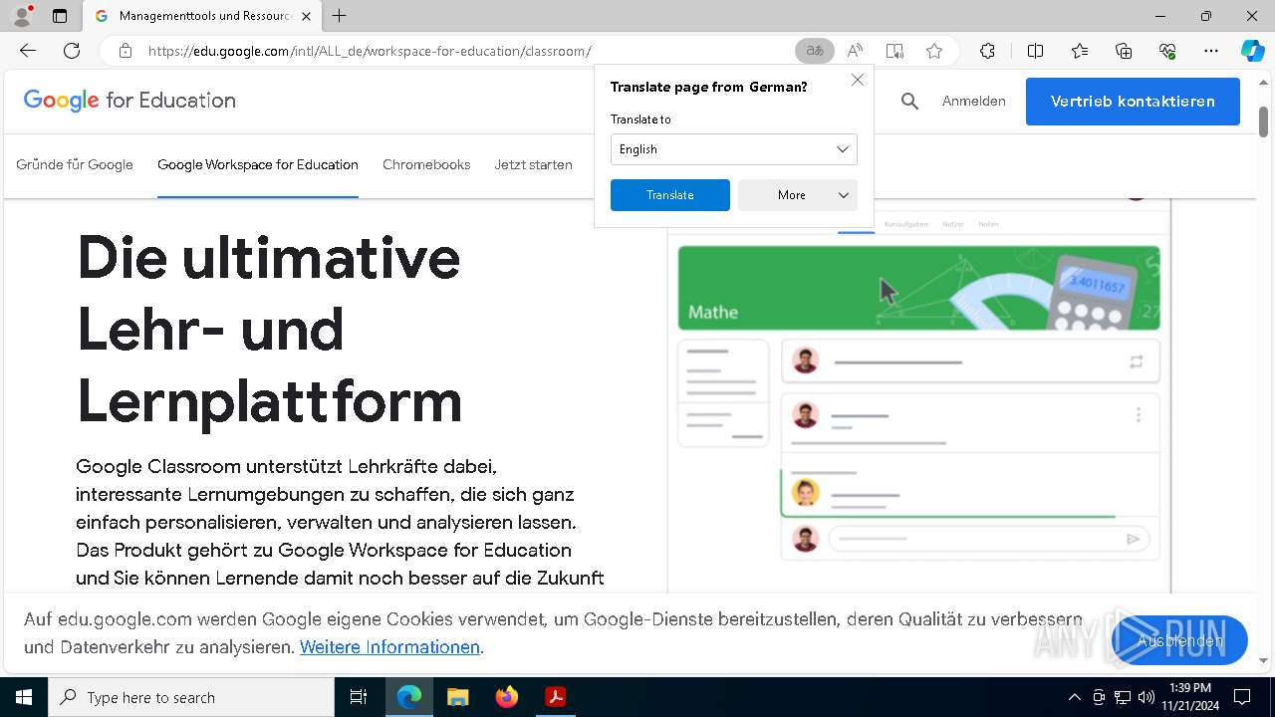The width and height of the screenshot is (1275, 717).
Task: Add page to favorites star icon
Action: (934, 51)
